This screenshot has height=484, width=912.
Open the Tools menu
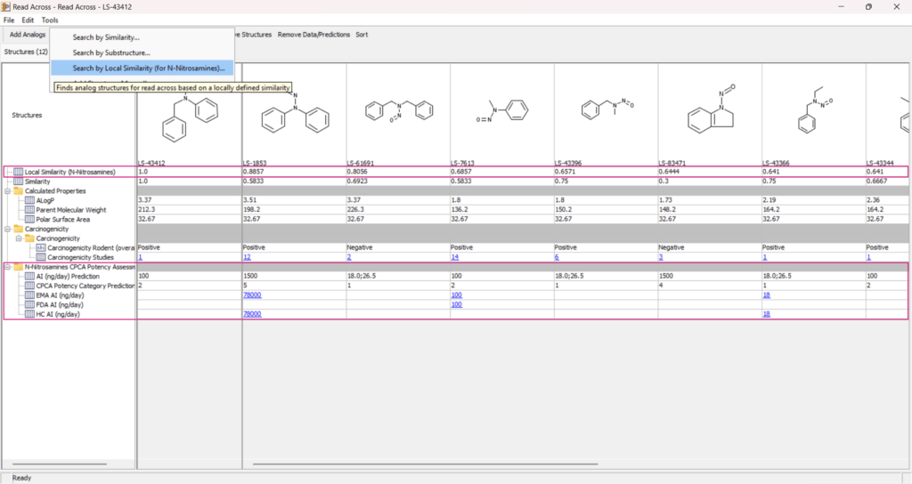coord(50,20)
